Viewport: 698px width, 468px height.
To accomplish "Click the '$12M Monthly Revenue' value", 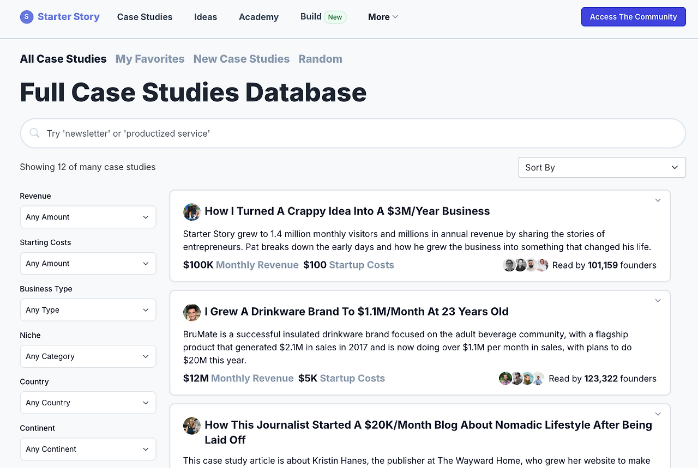I will coord(238,379).
